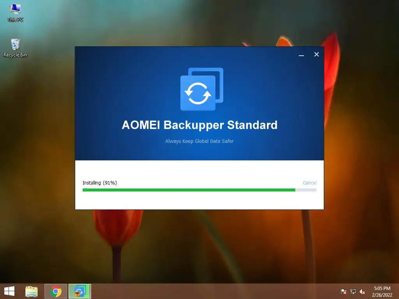The width and height of the screenshot is (399, 299).
Task: Open the Action Center flag icon
Action: (x=343, y=291)
